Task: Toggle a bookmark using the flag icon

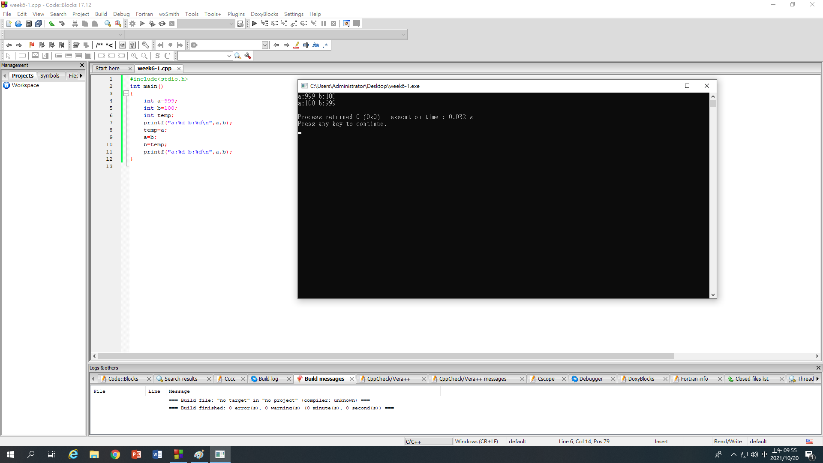Action: point(31,45)
